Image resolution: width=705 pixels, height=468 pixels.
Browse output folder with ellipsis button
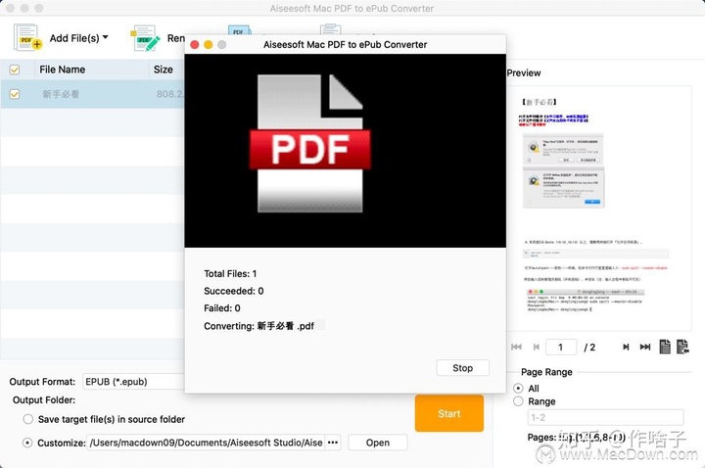pos(333,443)
